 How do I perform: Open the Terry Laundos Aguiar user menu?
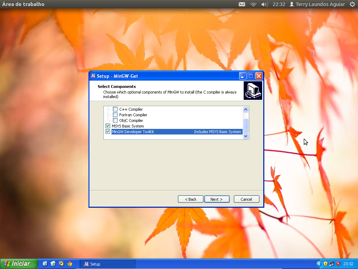click(317, 4)
